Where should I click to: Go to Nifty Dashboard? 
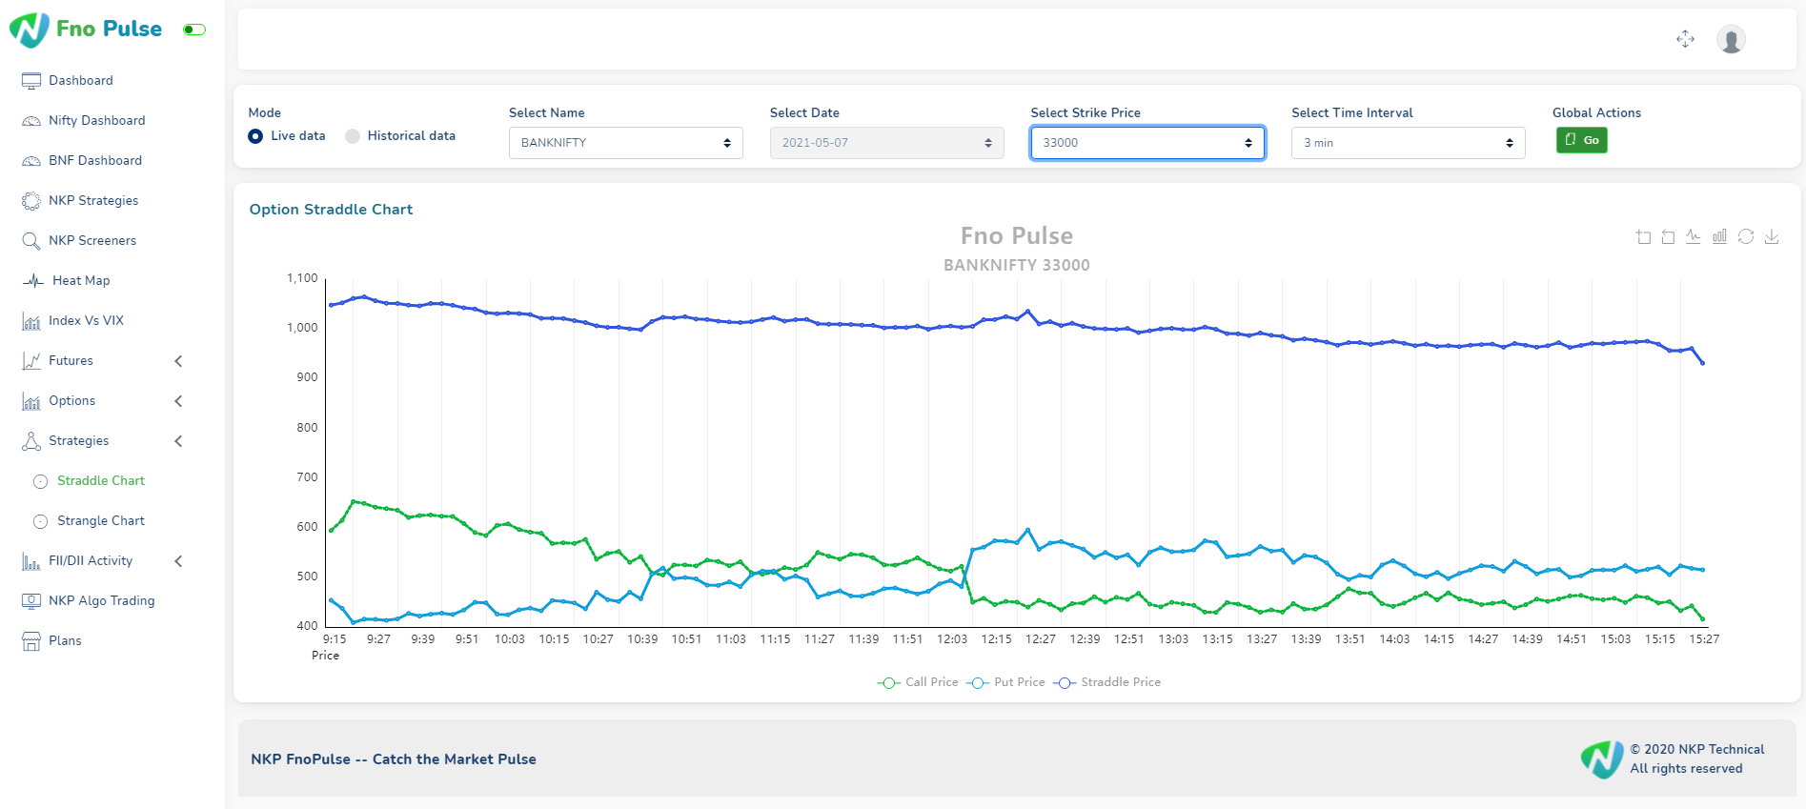point(97,121)
